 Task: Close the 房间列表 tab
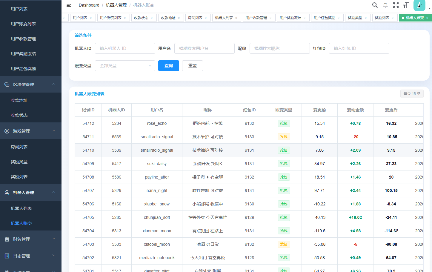pos(206,18)
